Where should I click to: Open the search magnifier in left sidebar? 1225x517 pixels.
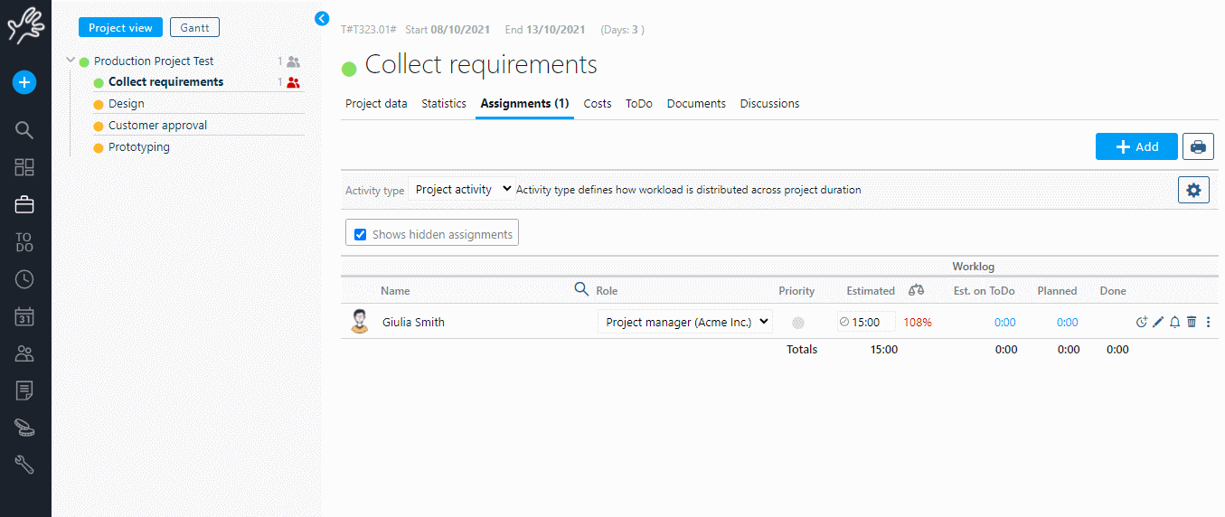tap(24, 130)
